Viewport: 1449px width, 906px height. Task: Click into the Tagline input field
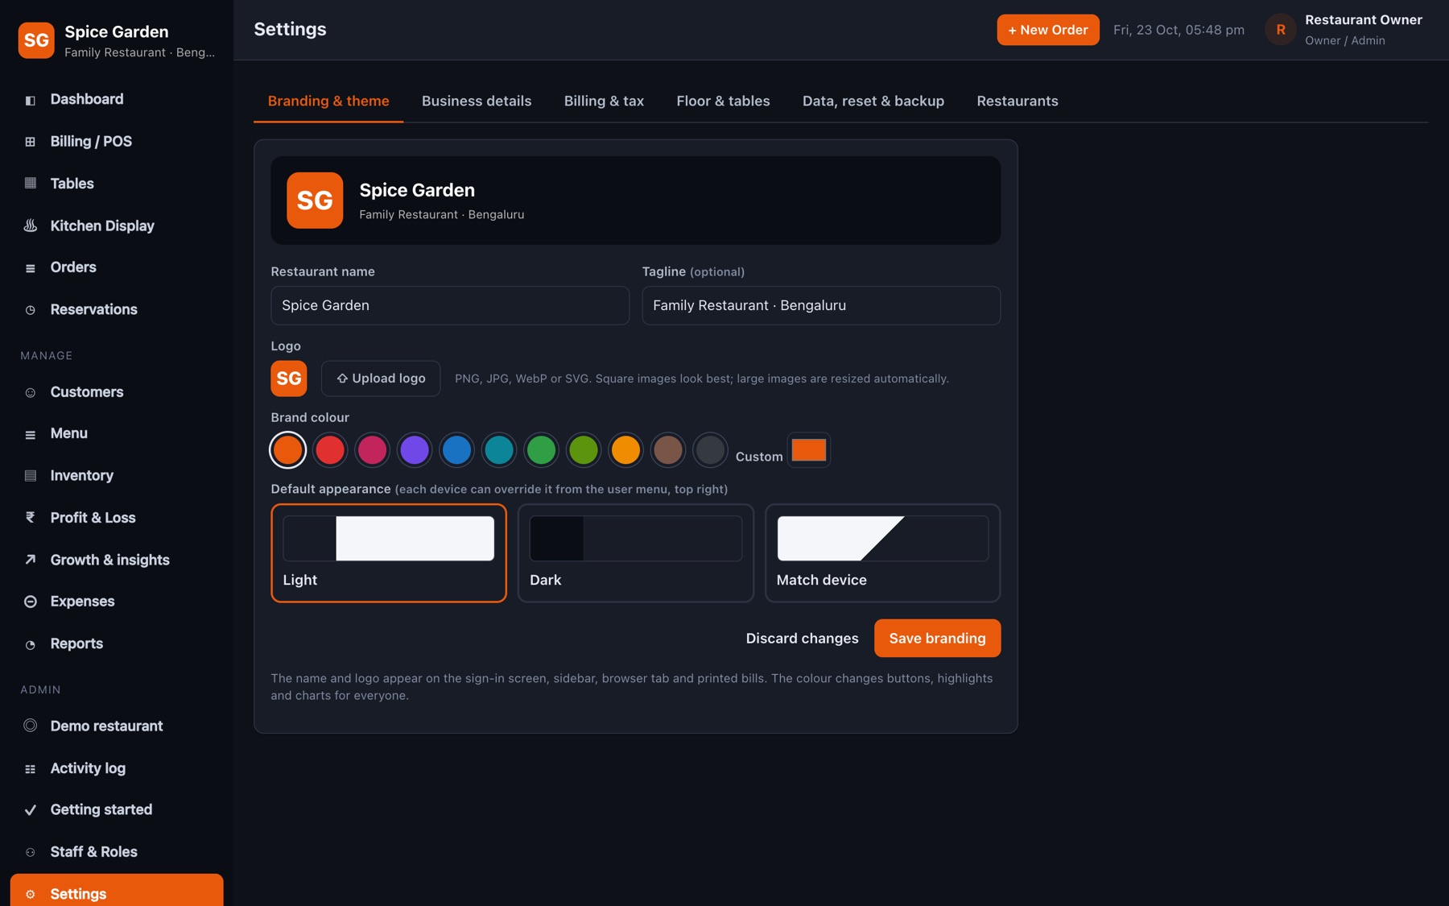point(821,306)
